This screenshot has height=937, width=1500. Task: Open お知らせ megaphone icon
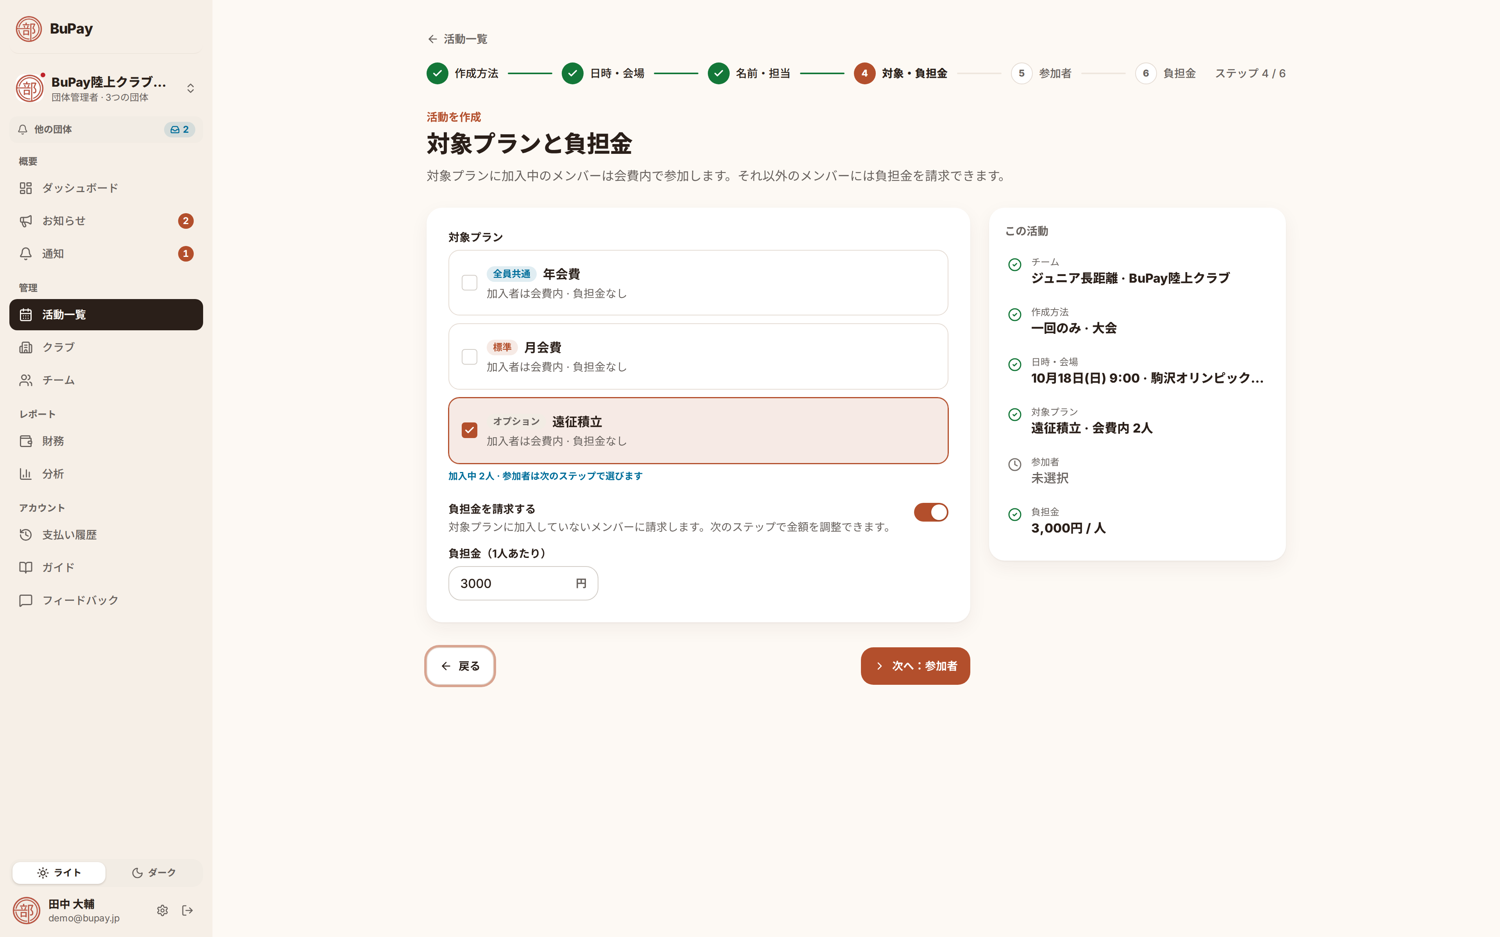(25, 221)
